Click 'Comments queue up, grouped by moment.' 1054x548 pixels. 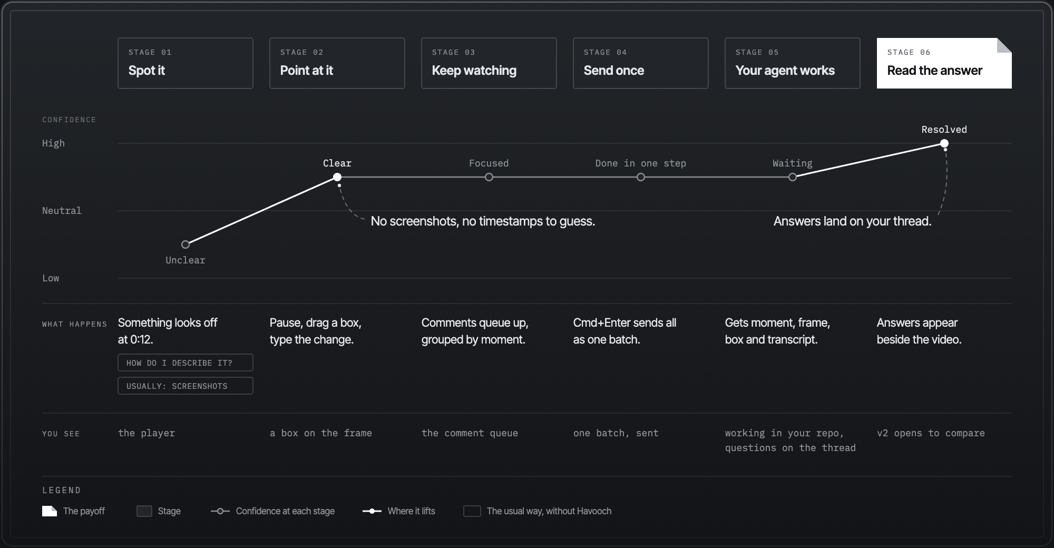tap(475, 331)
